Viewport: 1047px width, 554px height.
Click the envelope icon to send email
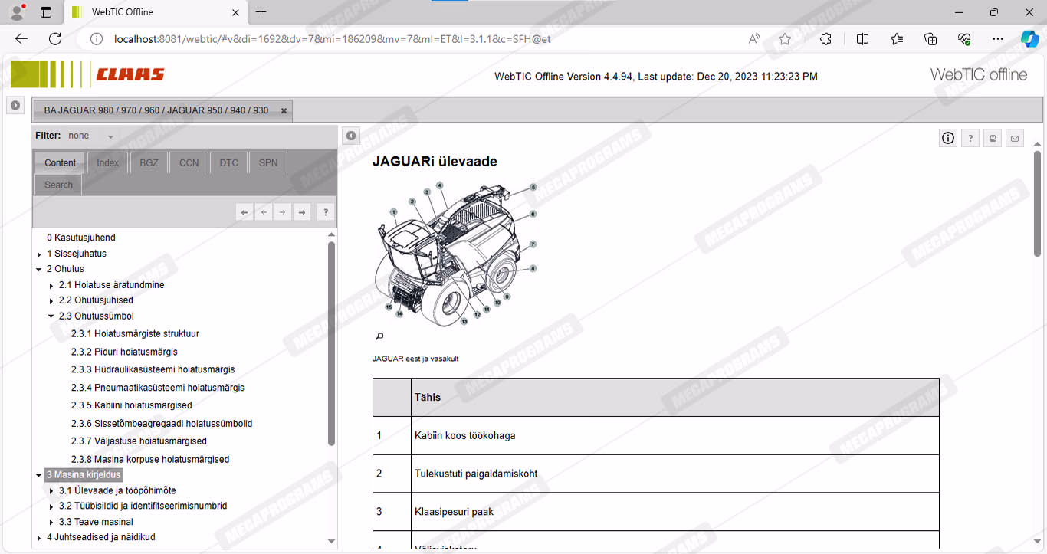point(1015,138)
